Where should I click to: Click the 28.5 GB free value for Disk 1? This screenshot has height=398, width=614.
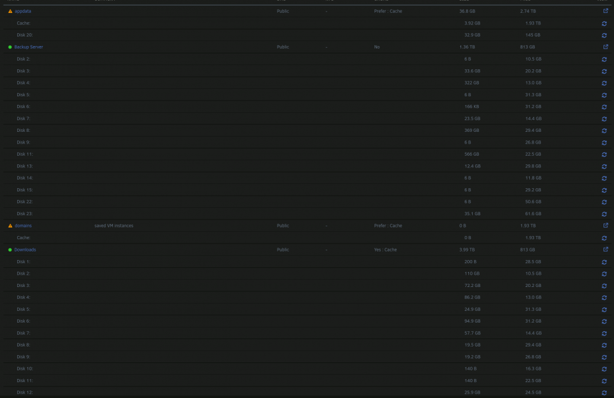tap(533, 262)
